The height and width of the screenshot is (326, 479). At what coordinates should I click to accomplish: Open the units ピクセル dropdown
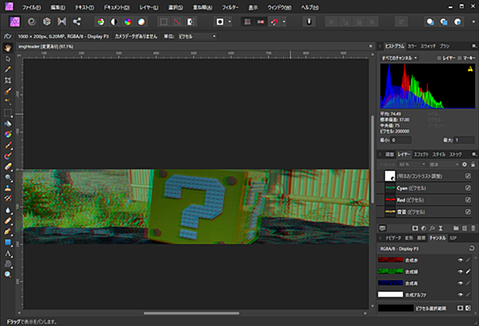click(x=197, y=36)
